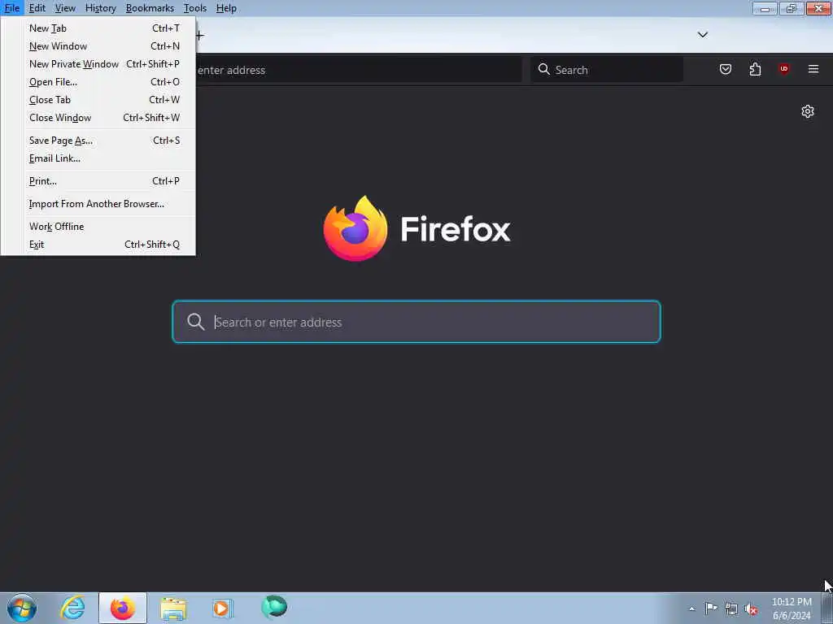Click the toolbar Search box
The image size is (833, 624).
click(x=607, y=70)
